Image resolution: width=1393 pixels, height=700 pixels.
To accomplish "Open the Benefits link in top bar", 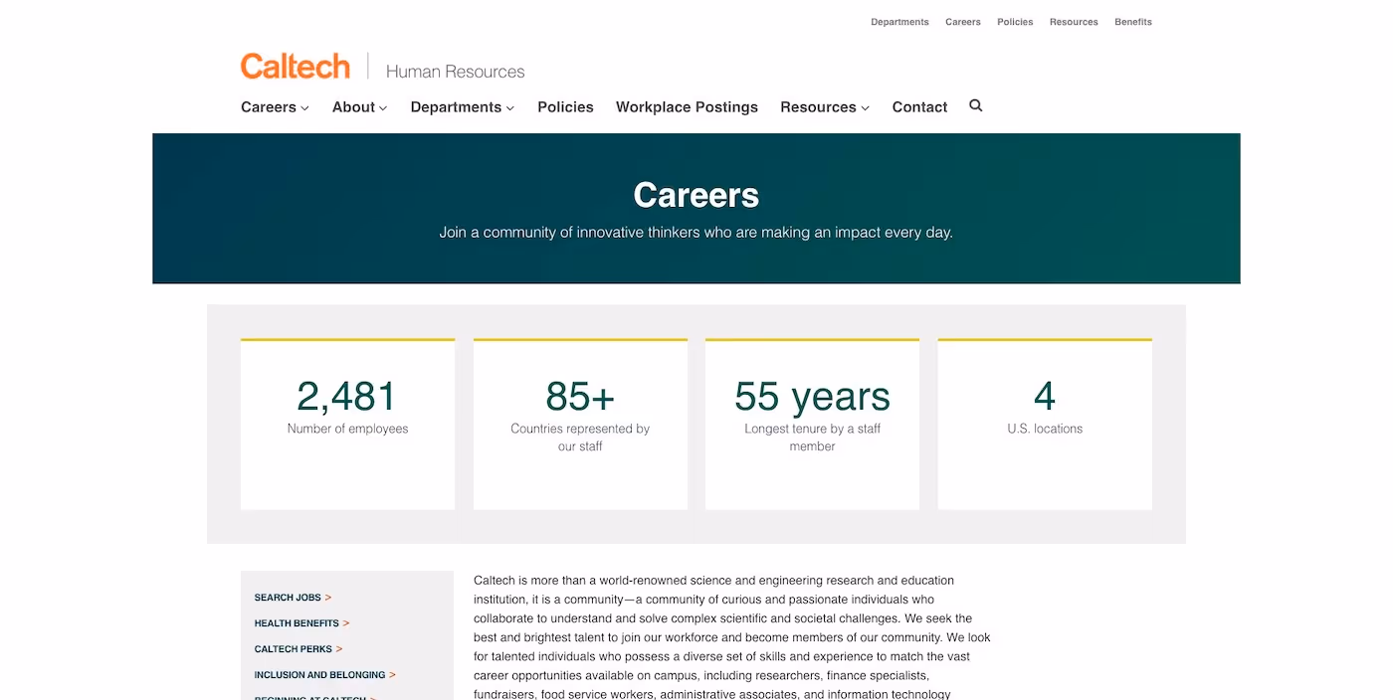I will point(1132,21).
